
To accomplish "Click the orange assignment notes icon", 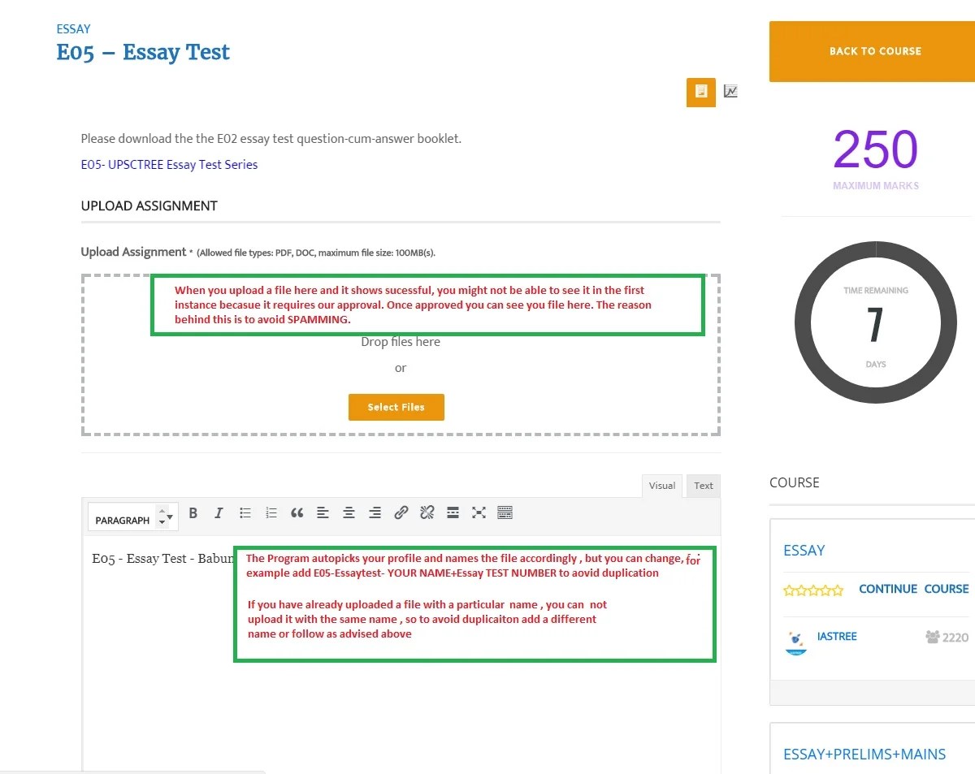I will [x=701, y=92].
